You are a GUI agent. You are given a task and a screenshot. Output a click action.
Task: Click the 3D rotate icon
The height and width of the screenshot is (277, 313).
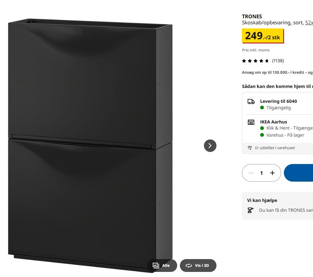(x=189, y=266)
